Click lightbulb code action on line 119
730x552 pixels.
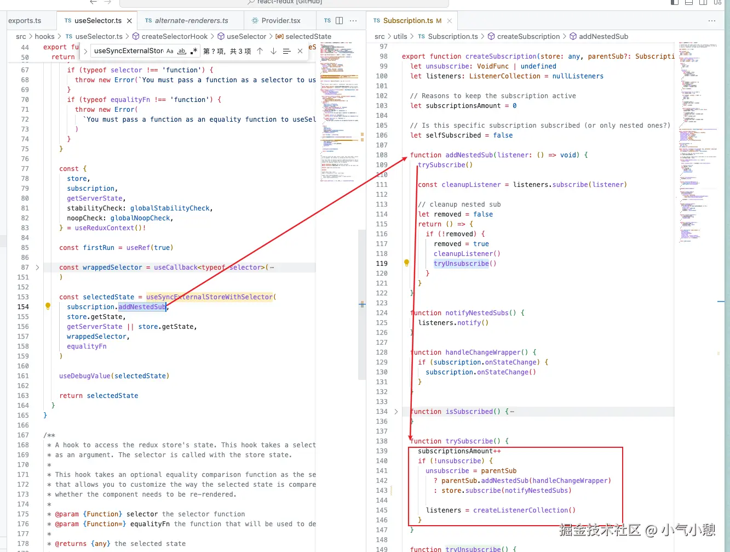406,263
